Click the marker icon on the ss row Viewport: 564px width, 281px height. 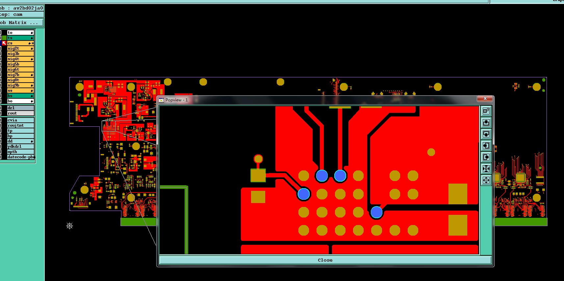32,90
